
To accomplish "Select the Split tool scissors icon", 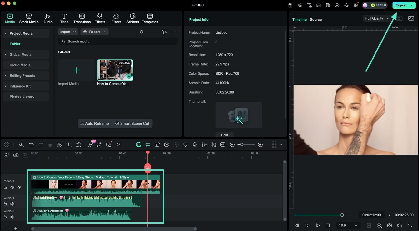I will click(x=59, y=144).
